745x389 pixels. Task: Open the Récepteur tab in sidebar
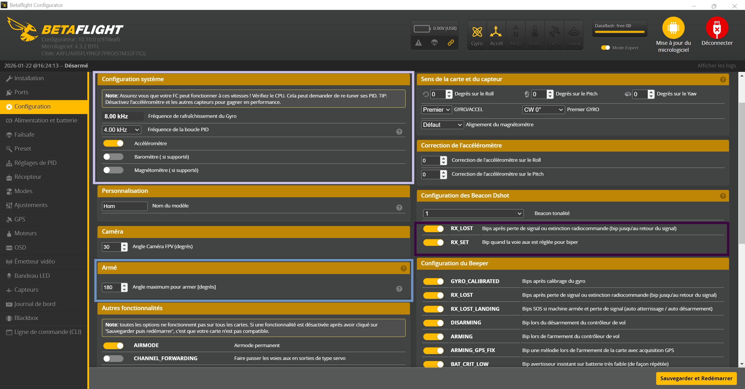[28, 177]
